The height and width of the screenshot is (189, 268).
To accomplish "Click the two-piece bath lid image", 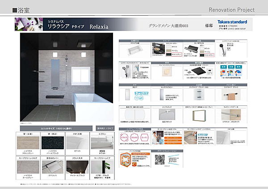I will 135,114.
